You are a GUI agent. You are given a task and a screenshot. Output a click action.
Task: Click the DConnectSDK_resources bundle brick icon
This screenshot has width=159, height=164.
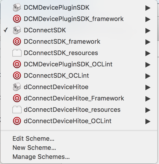tap(17, 53)
